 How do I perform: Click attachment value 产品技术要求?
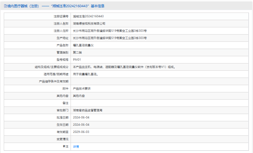[x=82, y=89]
